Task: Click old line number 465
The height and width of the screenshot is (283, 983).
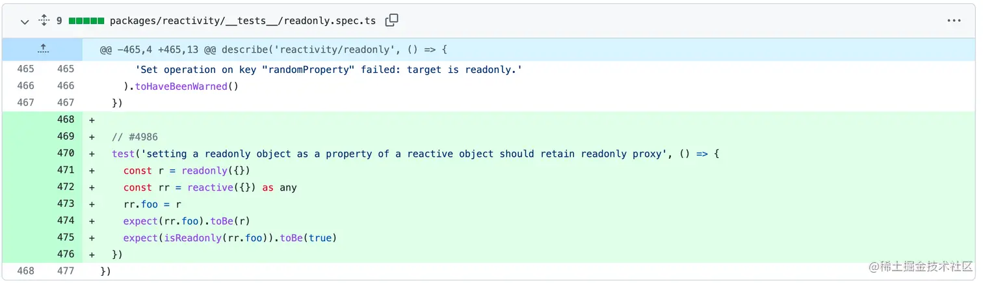Action: click(25, 69)
